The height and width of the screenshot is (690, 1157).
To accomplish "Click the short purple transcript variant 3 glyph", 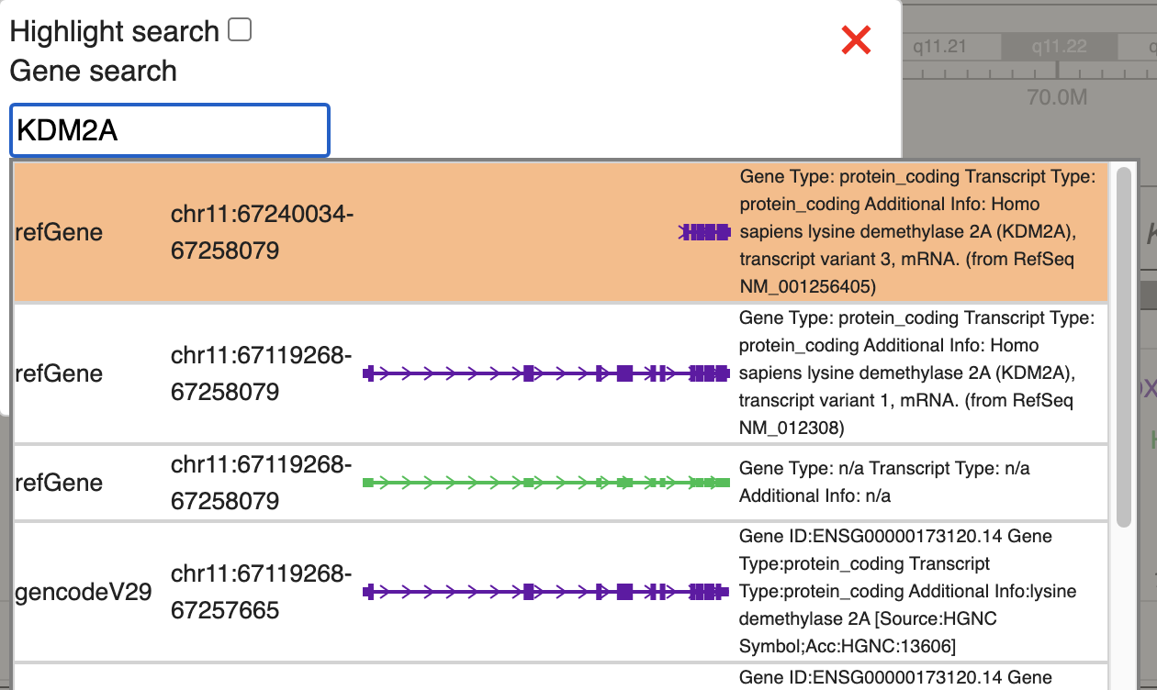I will coord(704,232).
